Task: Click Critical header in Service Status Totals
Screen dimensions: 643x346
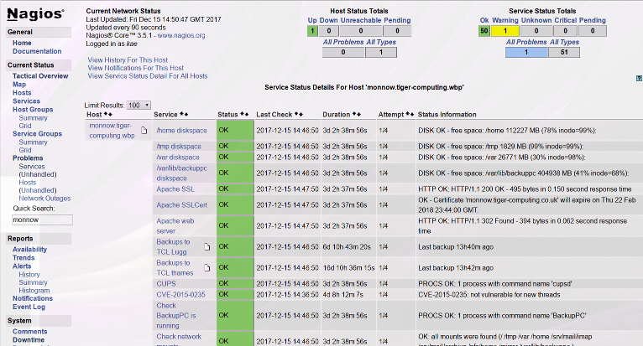Action: [566, 20]
